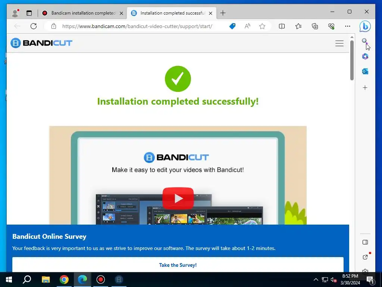Open Bandicam from the taskbar
382x287 pixels.
pos(101,280)
